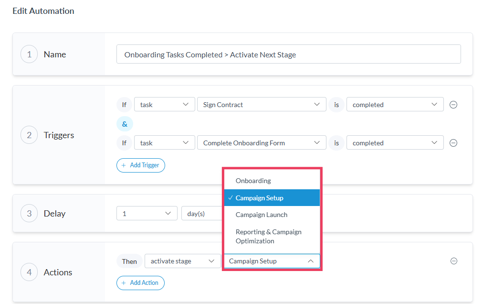Edit the automation name field

289,54
